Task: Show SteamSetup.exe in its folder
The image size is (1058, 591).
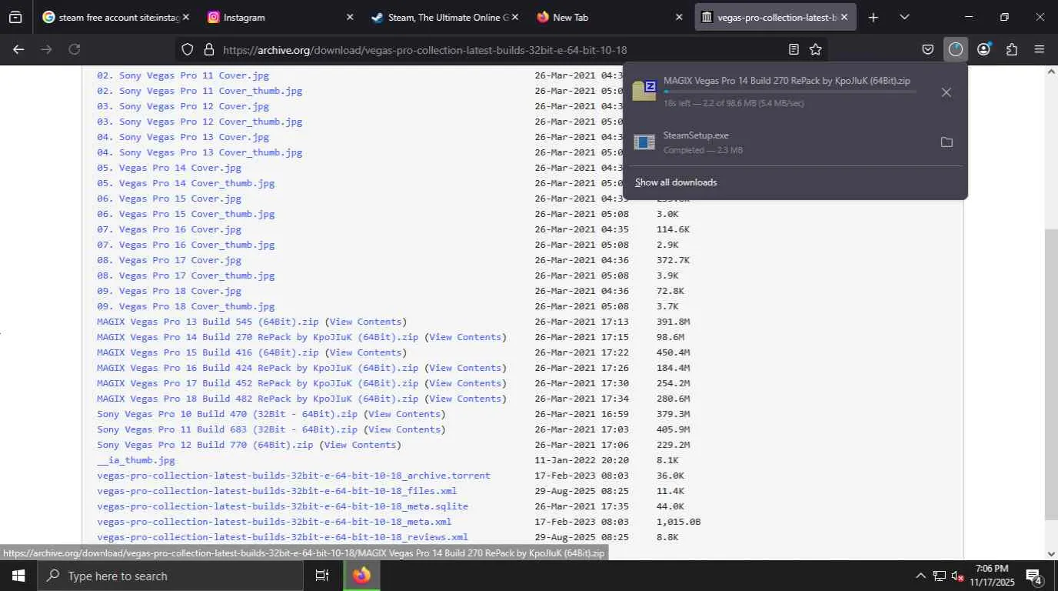Action: [947, 142]
